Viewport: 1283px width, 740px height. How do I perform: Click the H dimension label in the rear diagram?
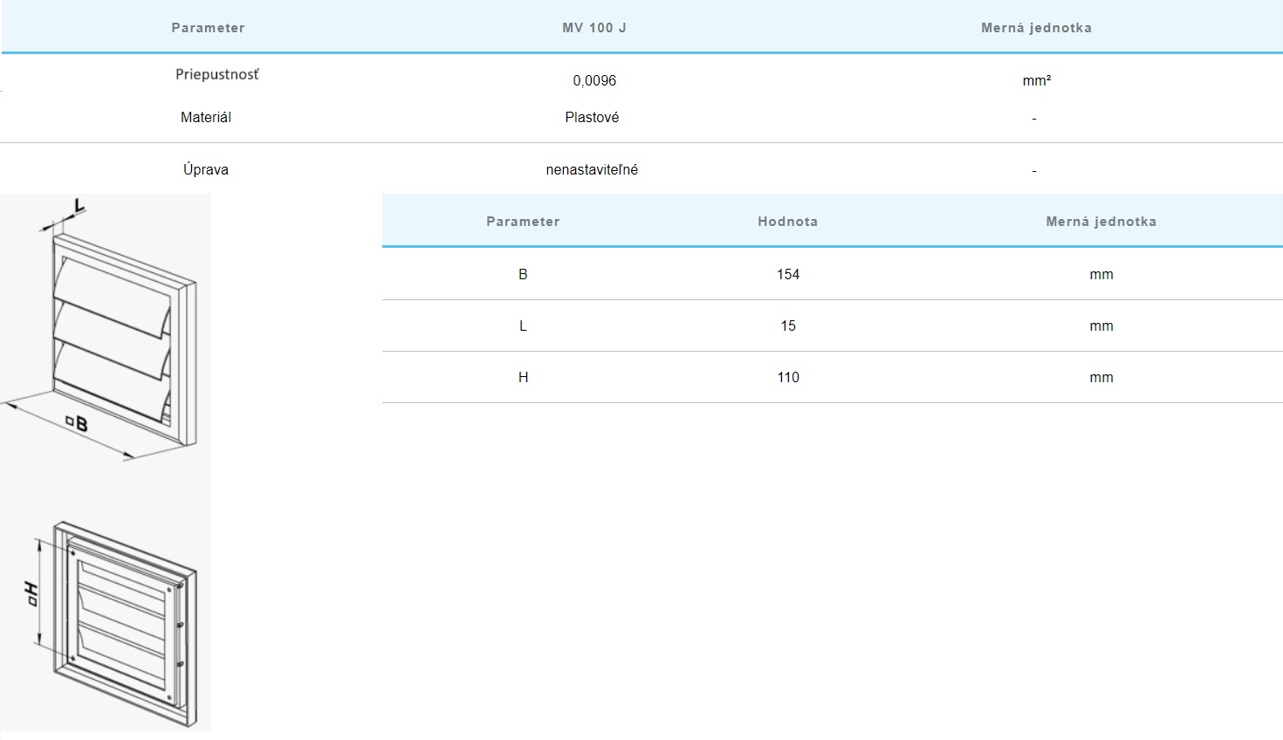[31, 593]
